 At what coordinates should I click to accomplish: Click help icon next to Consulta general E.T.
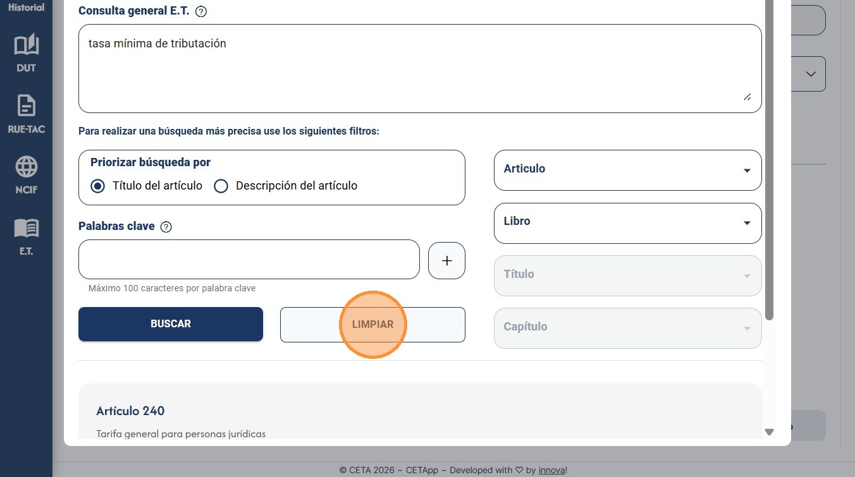201,11
